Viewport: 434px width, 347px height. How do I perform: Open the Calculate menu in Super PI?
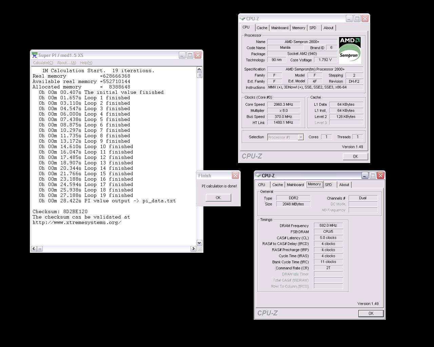[43, 63]
